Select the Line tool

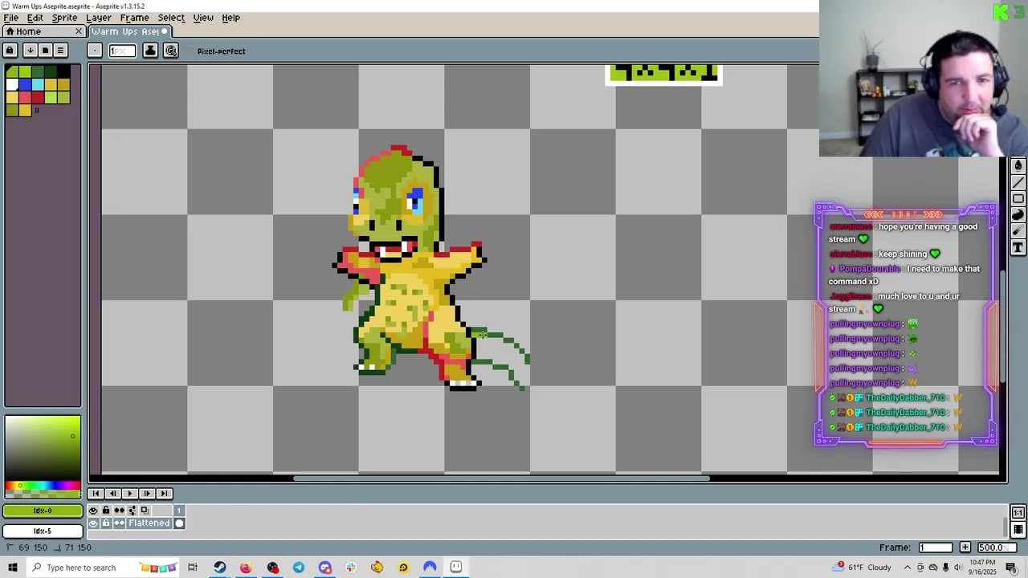tap(1018, 182)
